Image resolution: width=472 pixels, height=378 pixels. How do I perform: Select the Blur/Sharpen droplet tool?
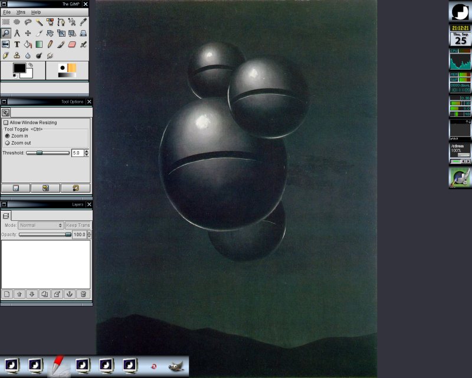[28, 56]
